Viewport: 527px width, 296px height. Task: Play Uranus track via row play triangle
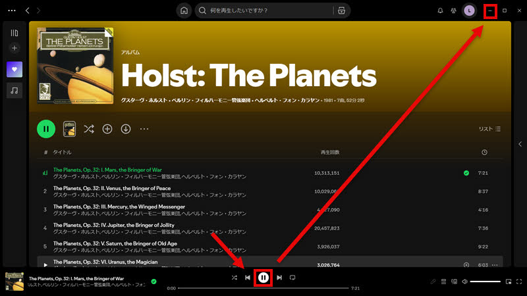click(45, 265)
